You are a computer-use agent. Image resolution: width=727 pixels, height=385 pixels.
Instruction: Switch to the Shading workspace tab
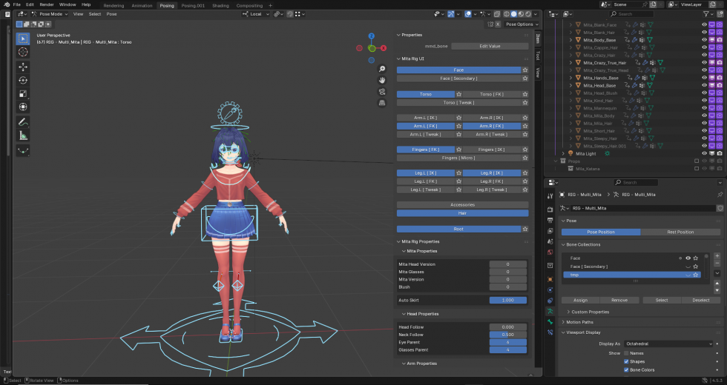pos(220,4)
